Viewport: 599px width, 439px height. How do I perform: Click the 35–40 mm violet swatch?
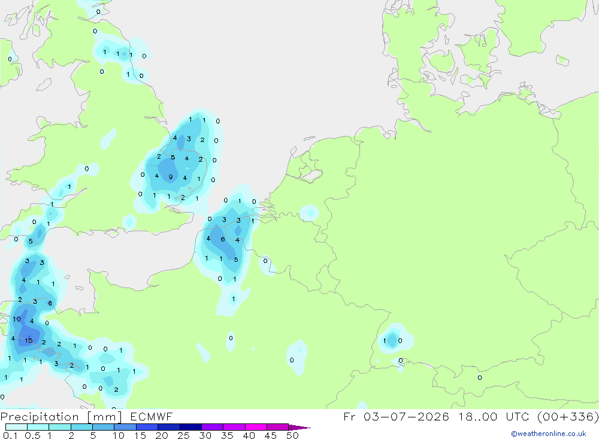pyautogui.click(x=234, y=427)
